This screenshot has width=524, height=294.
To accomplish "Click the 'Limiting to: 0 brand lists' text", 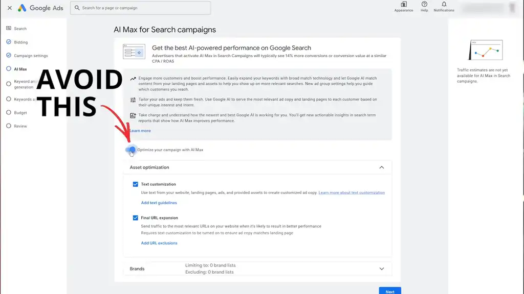I will 210,265.
